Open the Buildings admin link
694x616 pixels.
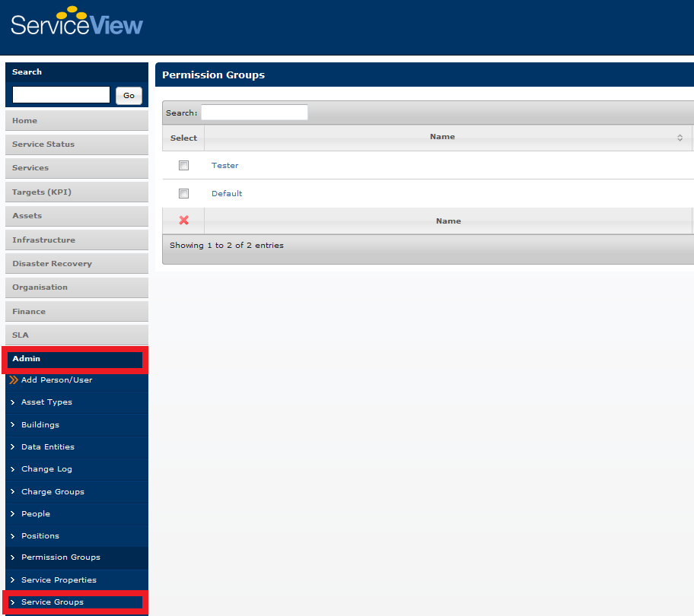click(40, 424)
